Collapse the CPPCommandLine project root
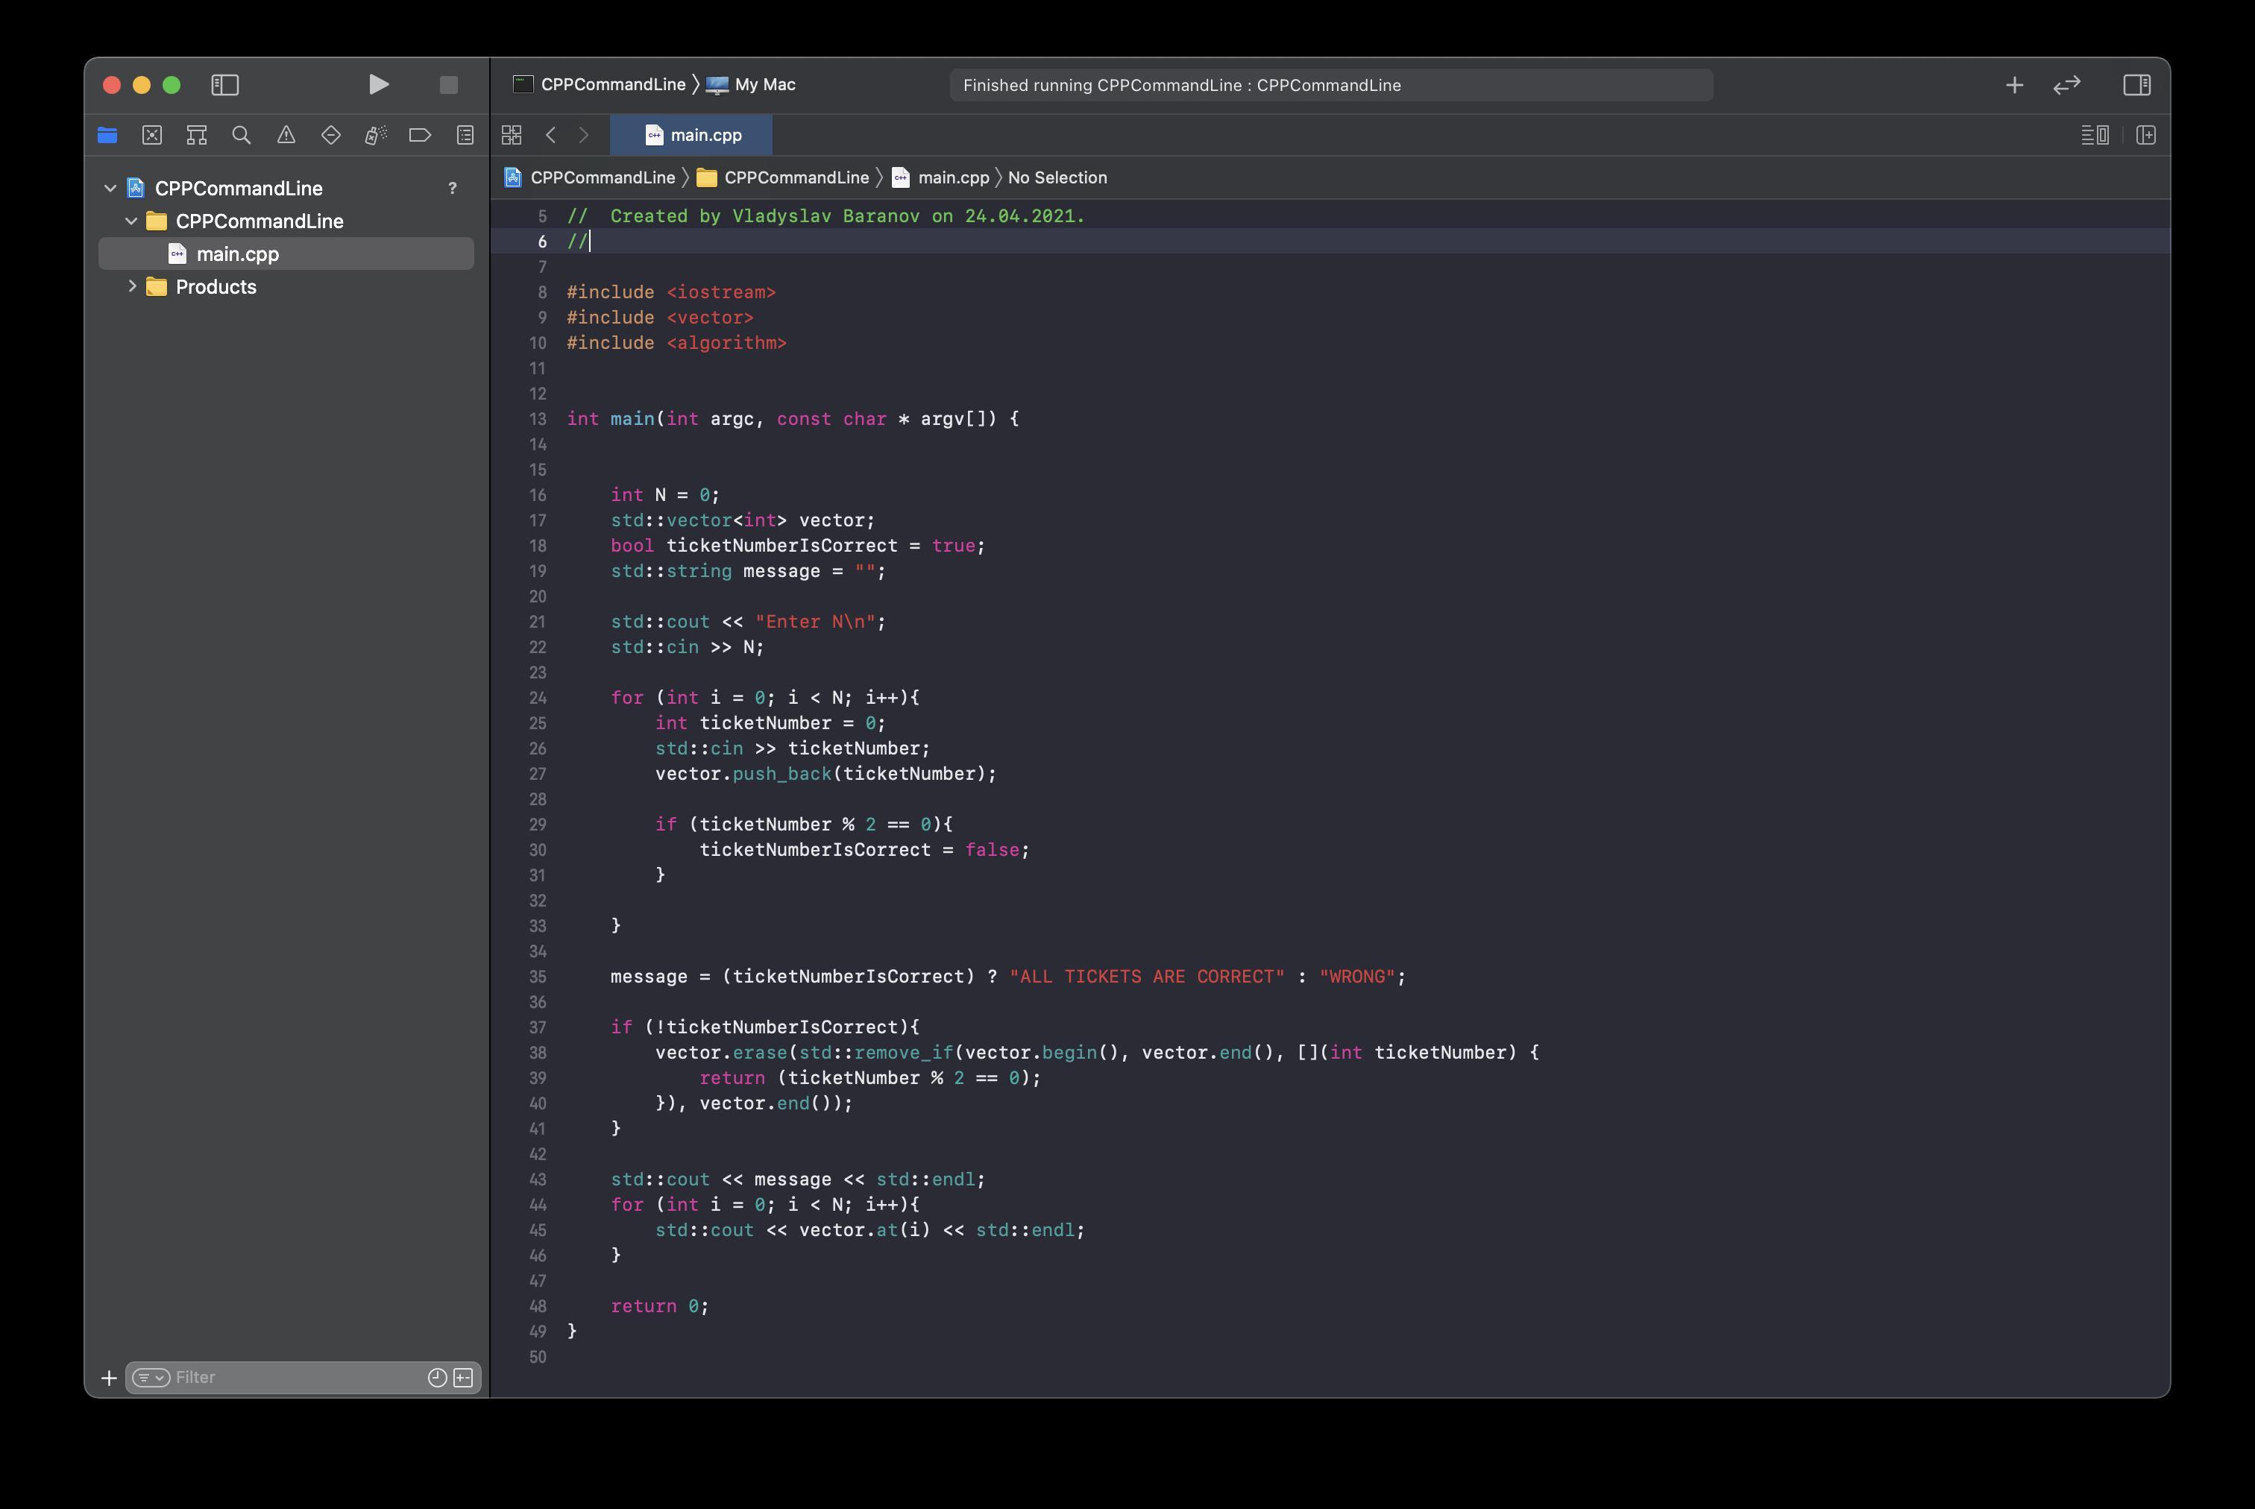The image size is (2255, 1509). [110, 189]
